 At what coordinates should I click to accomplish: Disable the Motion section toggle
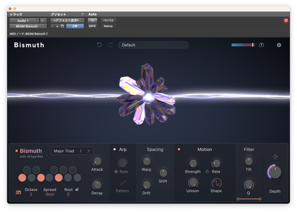click(x=179, y=149)
